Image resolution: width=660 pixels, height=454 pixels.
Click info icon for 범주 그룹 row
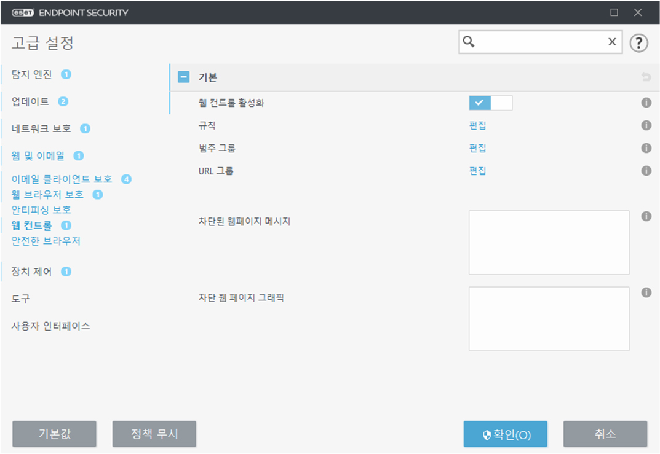646,148
